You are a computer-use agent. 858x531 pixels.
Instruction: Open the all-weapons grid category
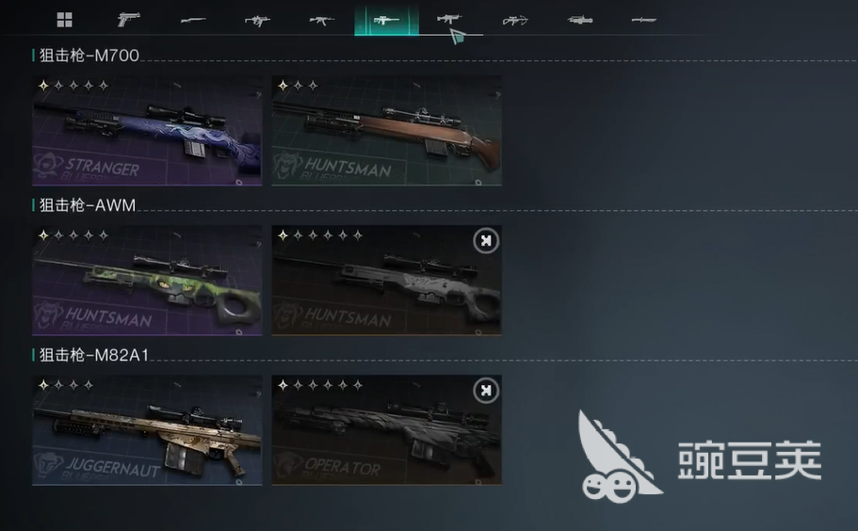click(x=65, y=20)
